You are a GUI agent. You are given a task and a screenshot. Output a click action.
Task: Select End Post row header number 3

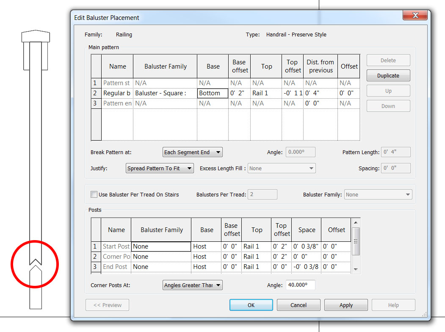[95, 267]
